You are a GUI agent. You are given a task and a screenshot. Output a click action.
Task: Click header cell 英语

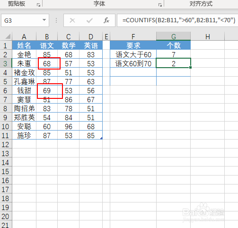pos(91,45)
